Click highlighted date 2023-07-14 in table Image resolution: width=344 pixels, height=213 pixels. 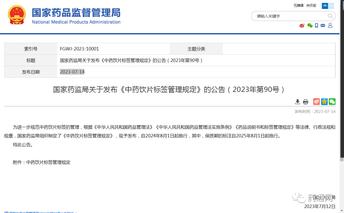[72, 72]
